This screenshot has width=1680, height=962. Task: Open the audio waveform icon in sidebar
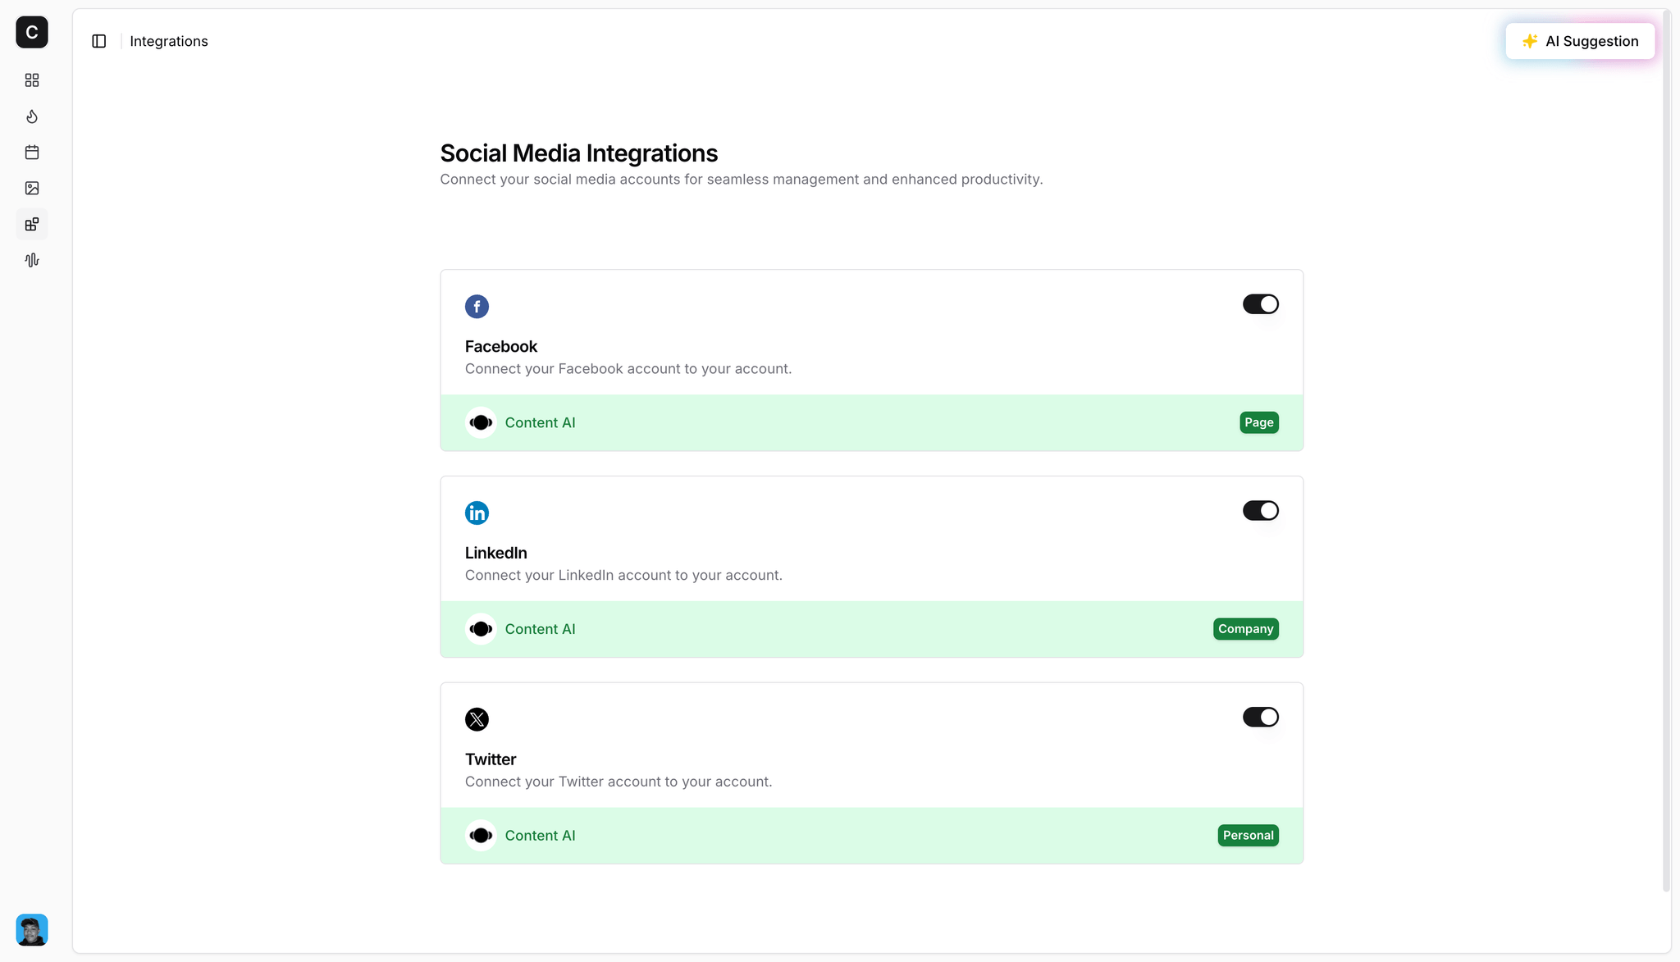pos(31,260)
